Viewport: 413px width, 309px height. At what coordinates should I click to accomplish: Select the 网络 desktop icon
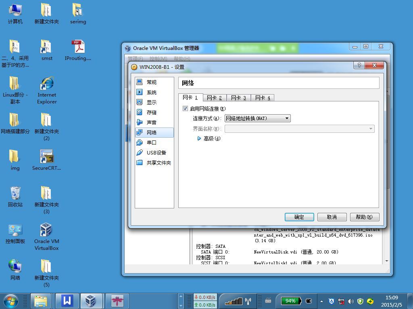point(15,270)
